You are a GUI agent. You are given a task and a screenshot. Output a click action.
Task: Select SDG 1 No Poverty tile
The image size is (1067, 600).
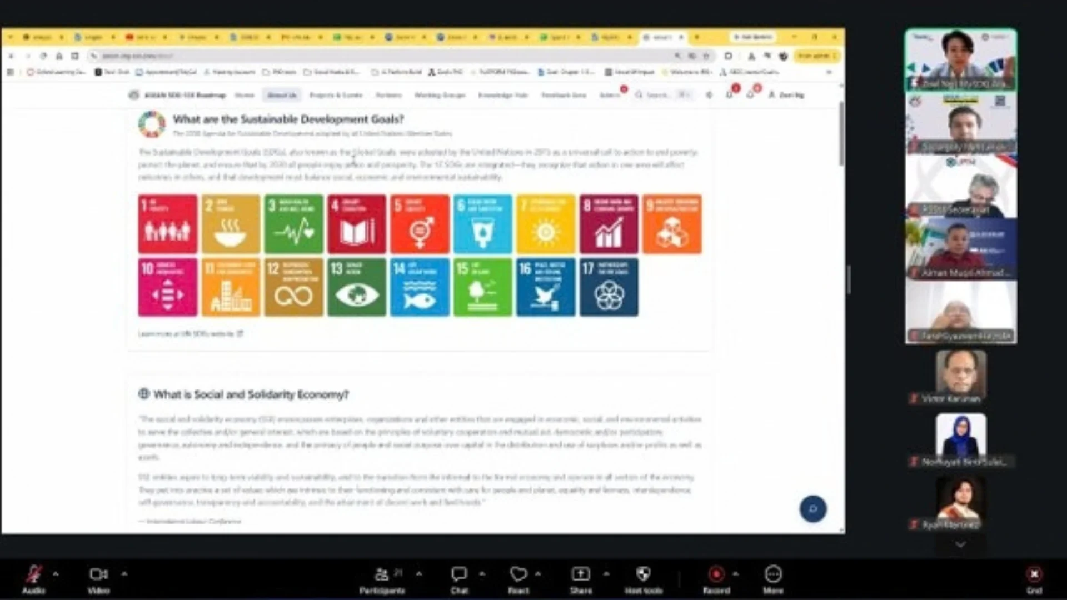click(x=167, y=224)
